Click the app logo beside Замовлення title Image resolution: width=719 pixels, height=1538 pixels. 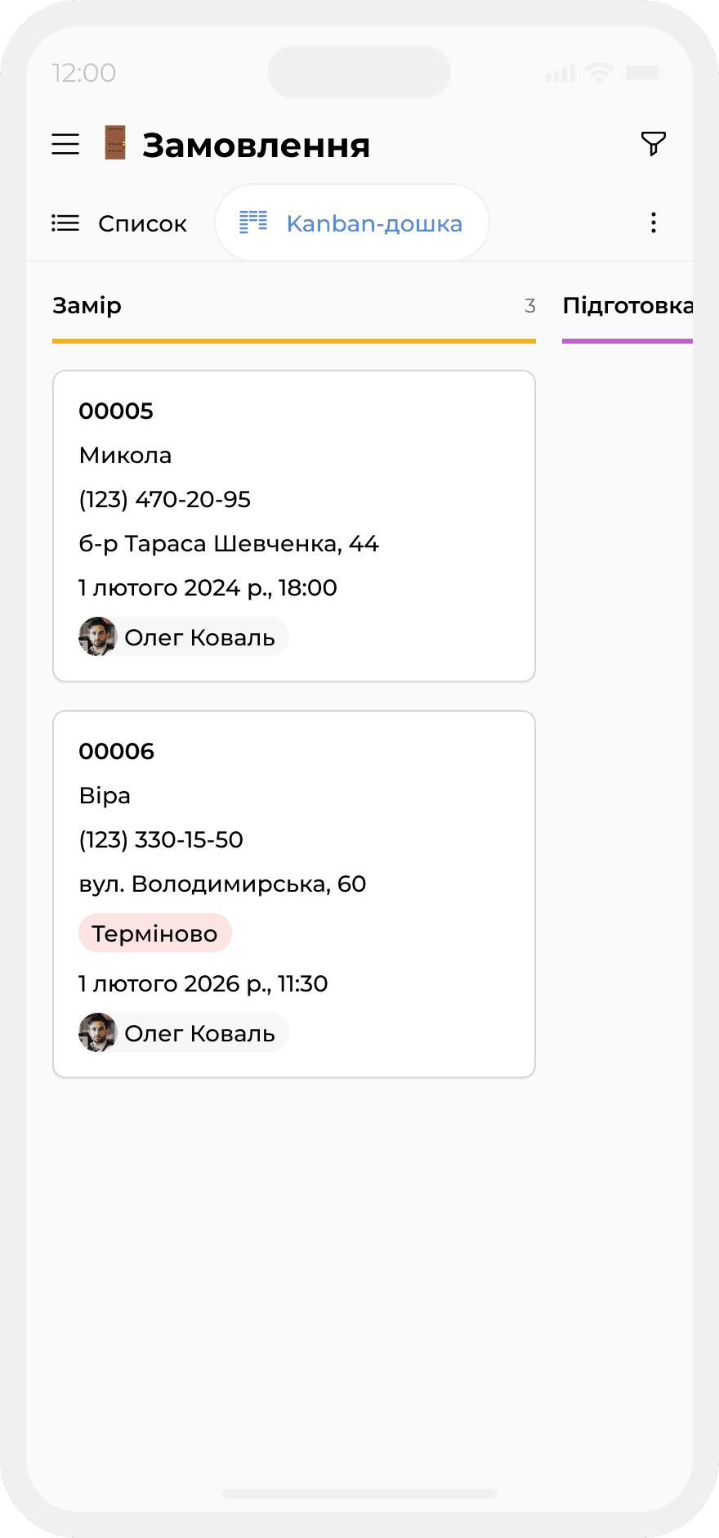coord(114,142)
